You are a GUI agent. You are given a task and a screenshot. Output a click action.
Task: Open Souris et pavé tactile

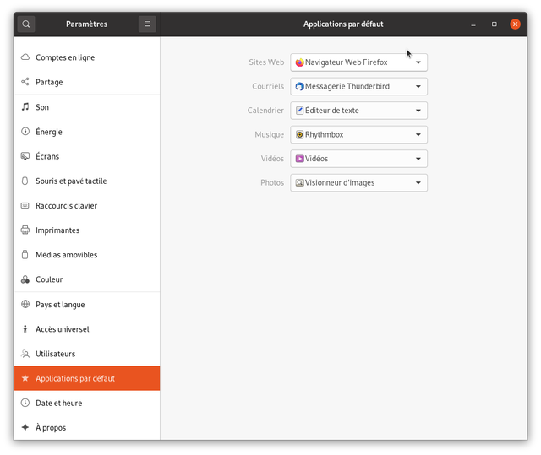tap(86, 181)
